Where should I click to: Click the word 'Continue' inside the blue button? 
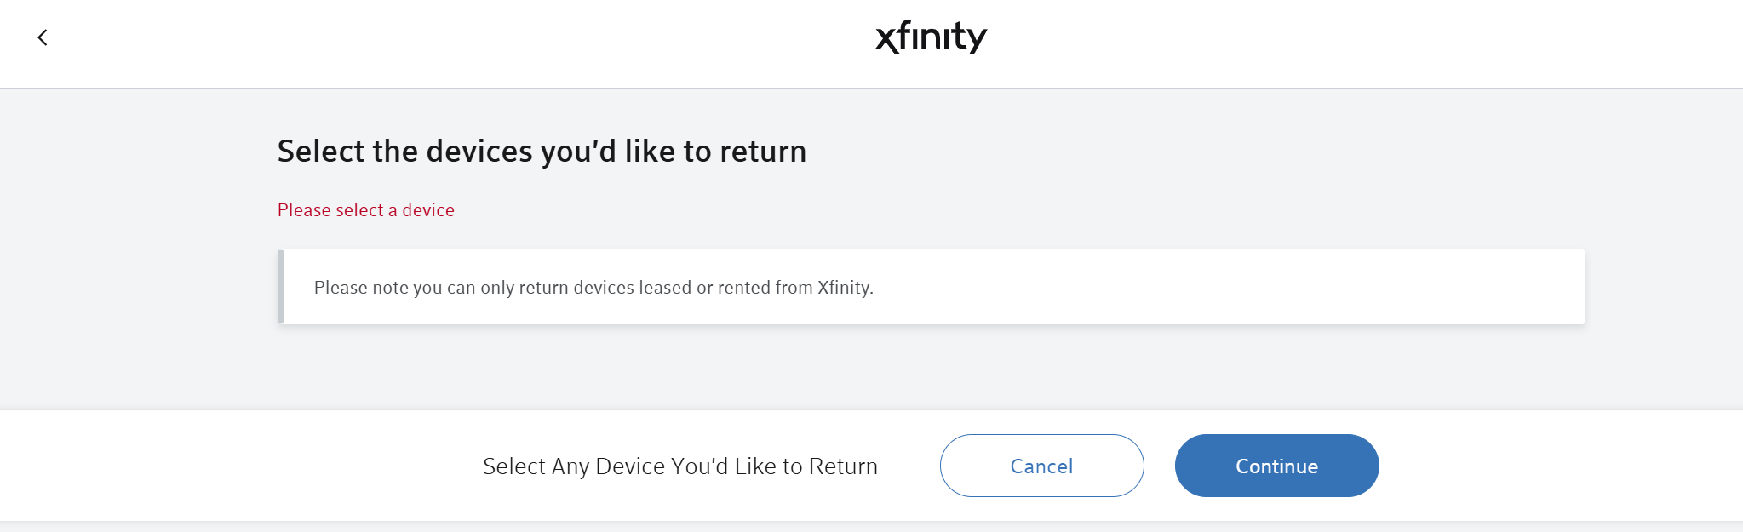1276,466
